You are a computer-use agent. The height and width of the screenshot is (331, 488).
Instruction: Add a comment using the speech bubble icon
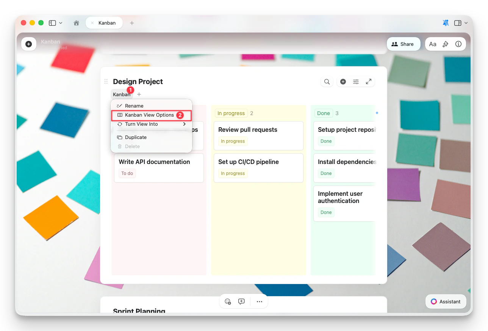coord(241,301)
